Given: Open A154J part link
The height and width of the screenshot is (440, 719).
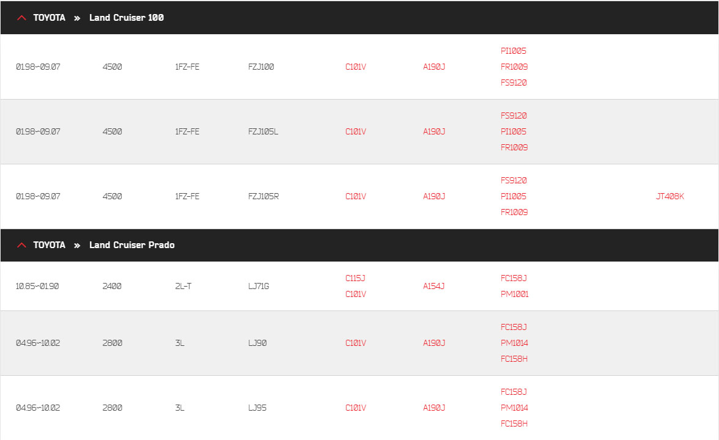Looking at the screenshot, I should coord(433,286).
